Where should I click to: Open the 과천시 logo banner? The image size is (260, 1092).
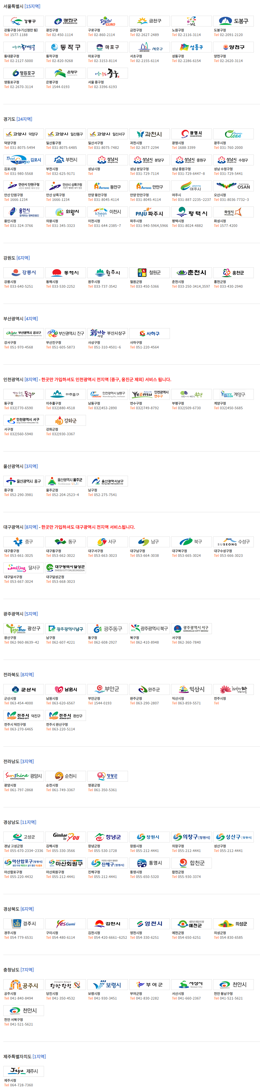pos(150,134)
